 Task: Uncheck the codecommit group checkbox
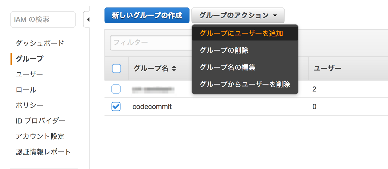pos(116,106)
